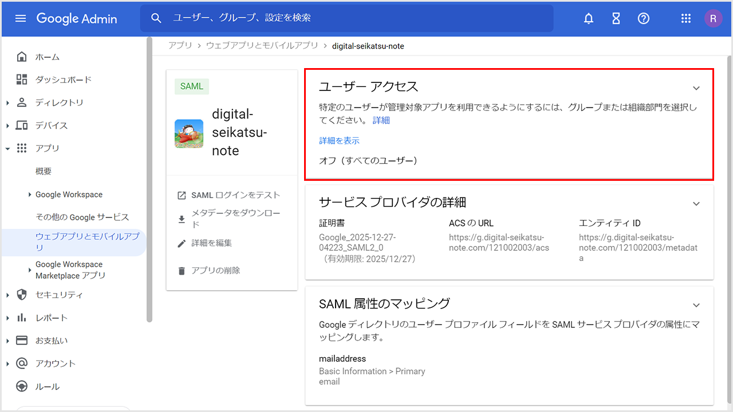Click SAML ログインをテスト
This screenshot has height=412, width=733.
[x=235, y=195]
